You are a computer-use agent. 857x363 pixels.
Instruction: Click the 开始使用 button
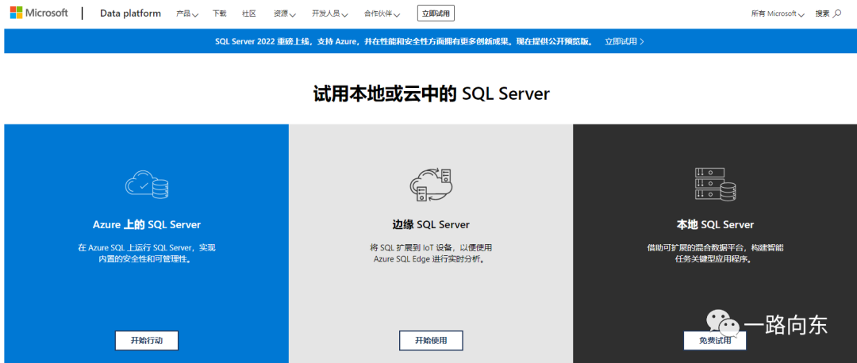[431, 340]
